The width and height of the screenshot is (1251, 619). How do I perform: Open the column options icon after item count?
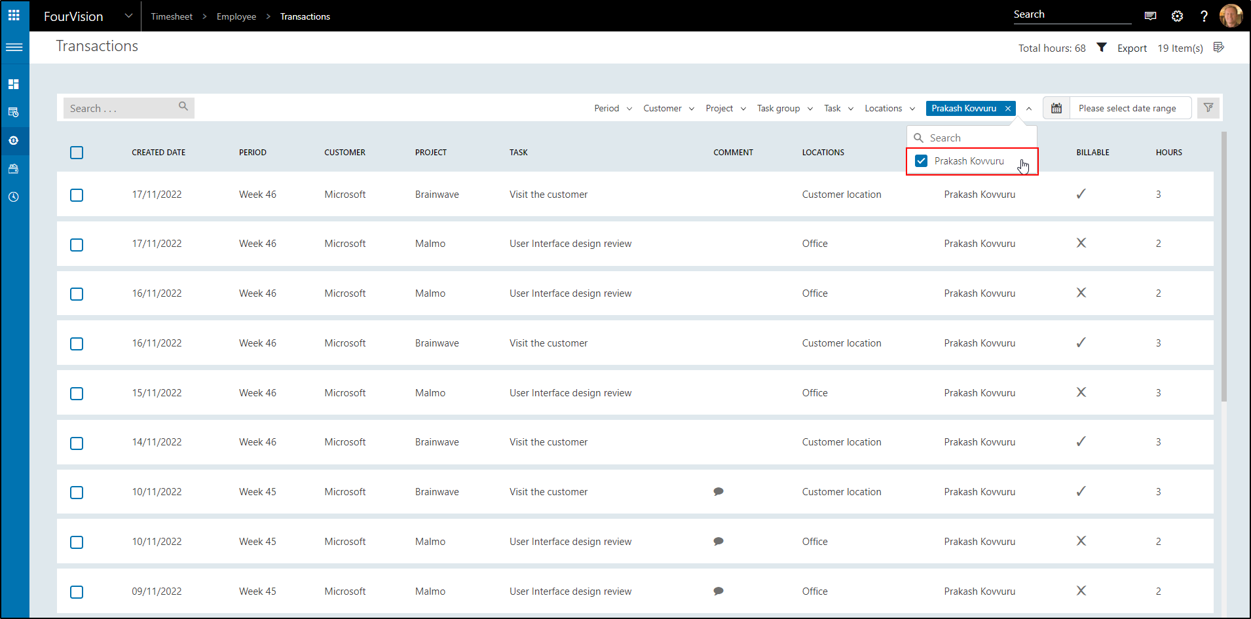(1219, 47)
